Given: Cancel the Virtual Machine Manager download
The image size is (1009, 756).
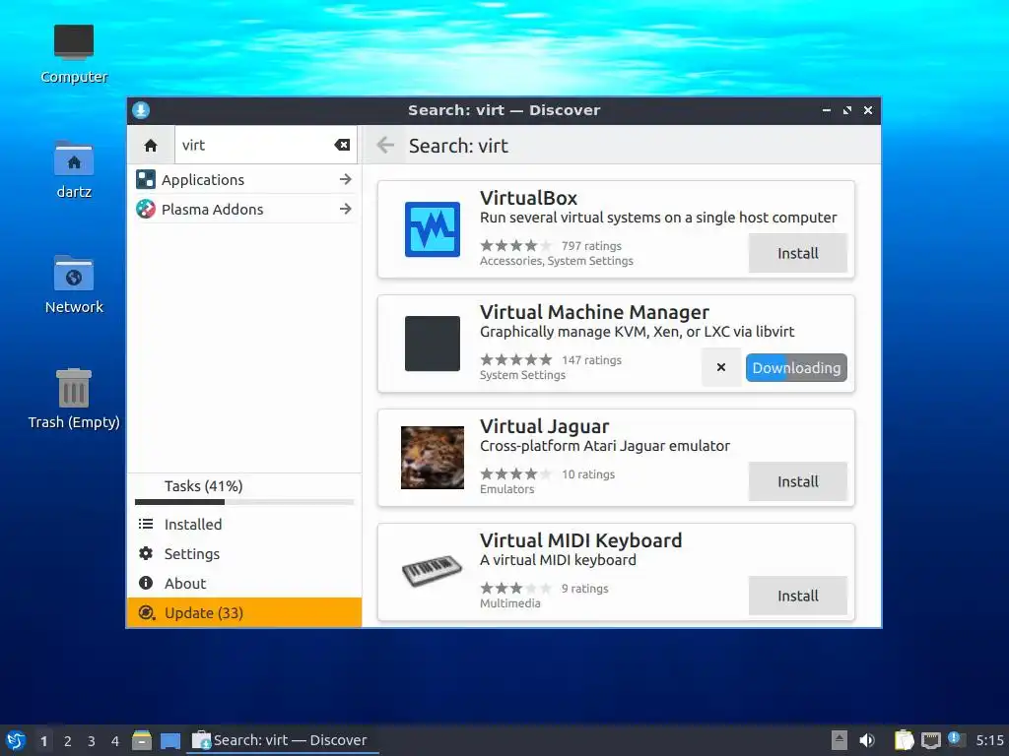Looking at the screenshot, I should (720, 367).
